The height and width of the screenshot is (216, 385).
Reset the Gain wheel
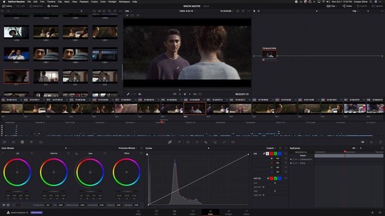[105, 154]
